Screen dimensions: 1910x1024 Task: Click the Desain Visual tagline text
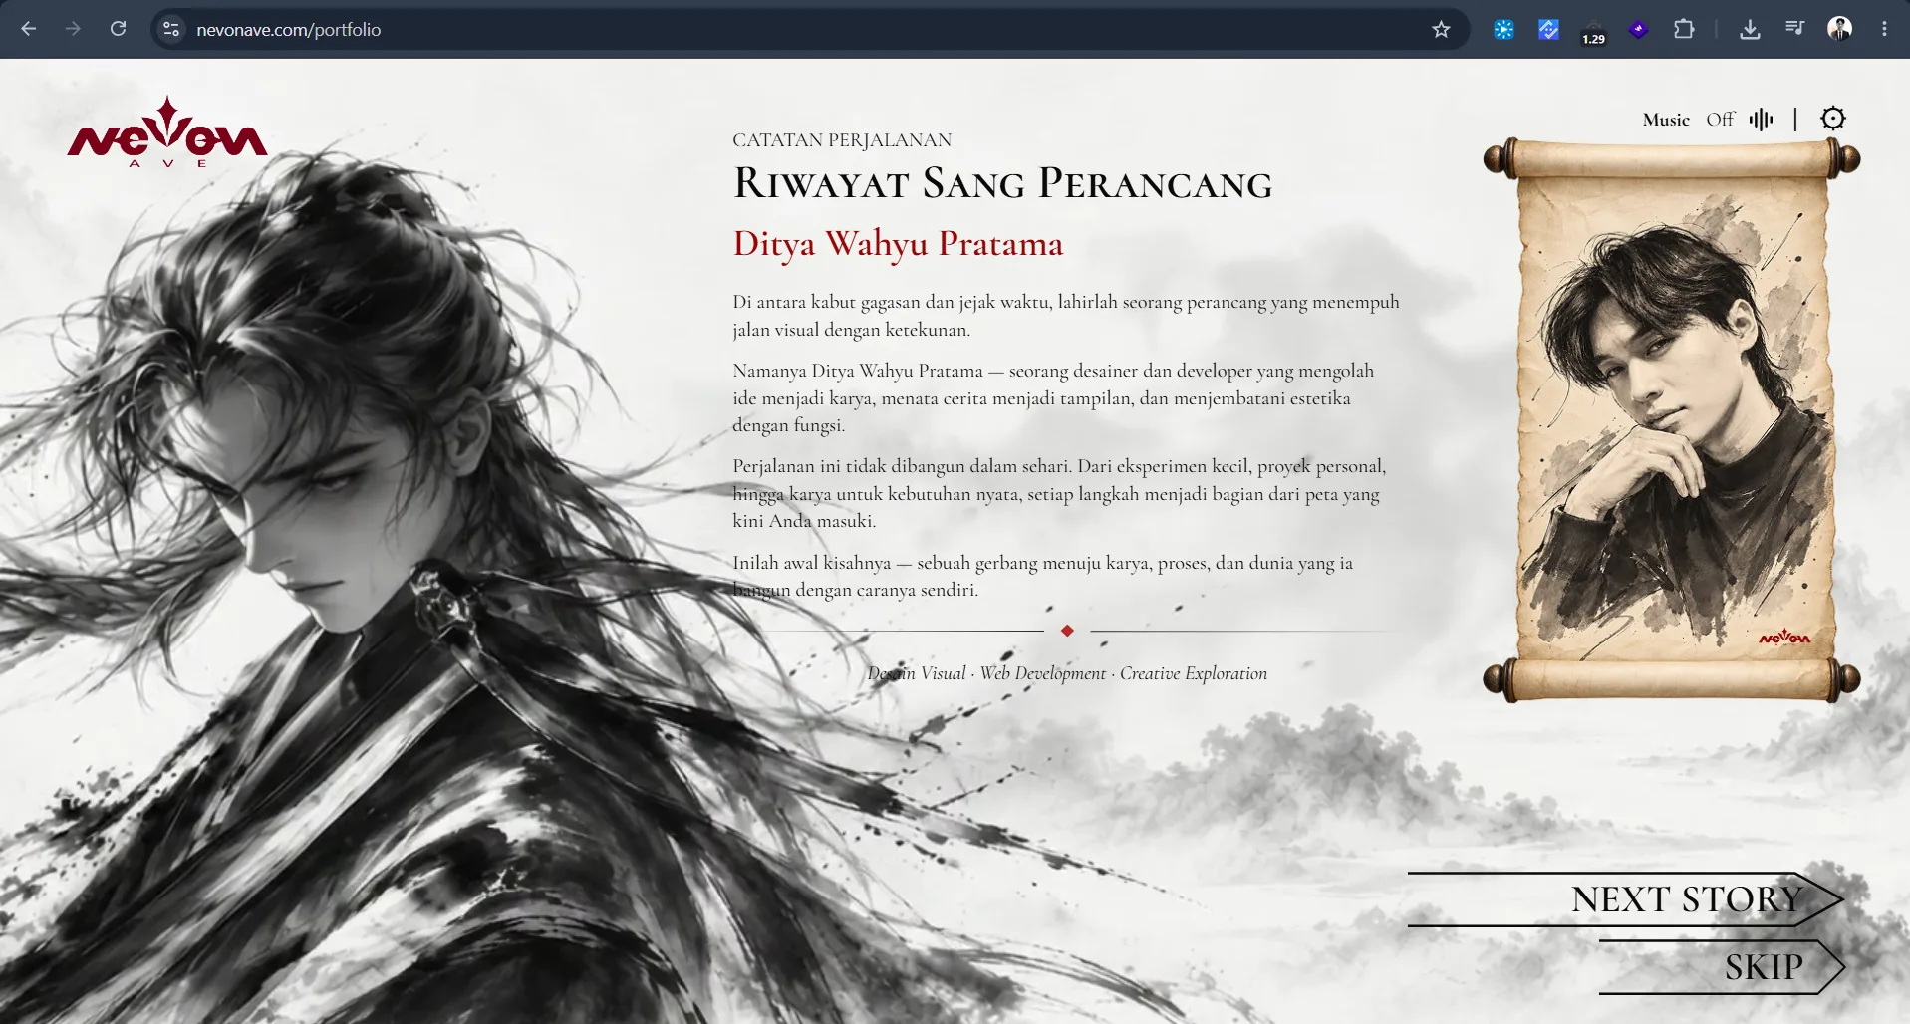pyautogui.click(x=1067, y=673)
